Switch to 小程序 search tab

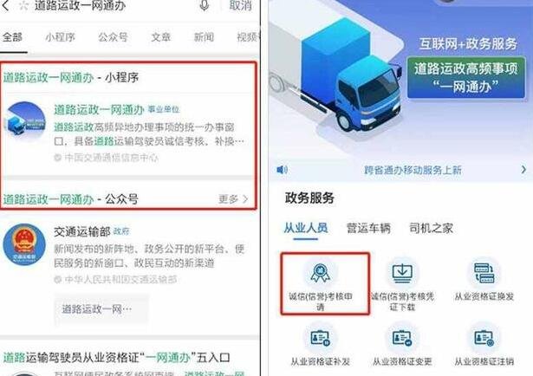60,37
